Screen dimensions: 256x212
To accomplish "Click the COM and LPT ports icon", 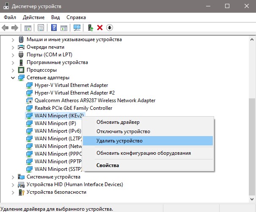I will coord(21,55).
